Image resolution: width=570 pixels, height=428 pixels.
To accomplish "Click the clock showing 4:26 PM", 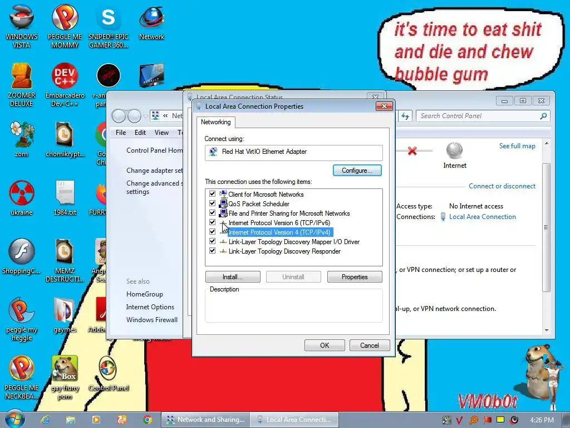I will click(x=542, y=420).
